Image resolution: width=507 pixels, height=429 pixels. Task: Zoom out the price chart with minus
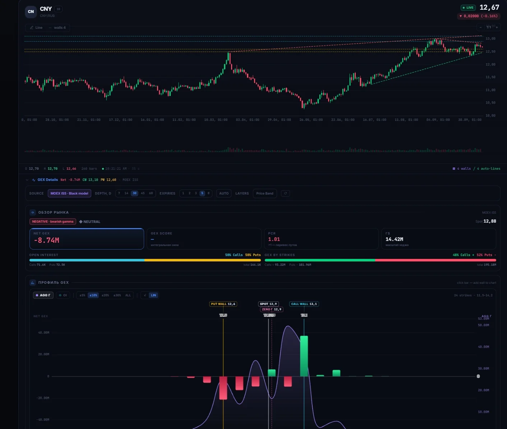pyautogui.click(x=480, y=27)
